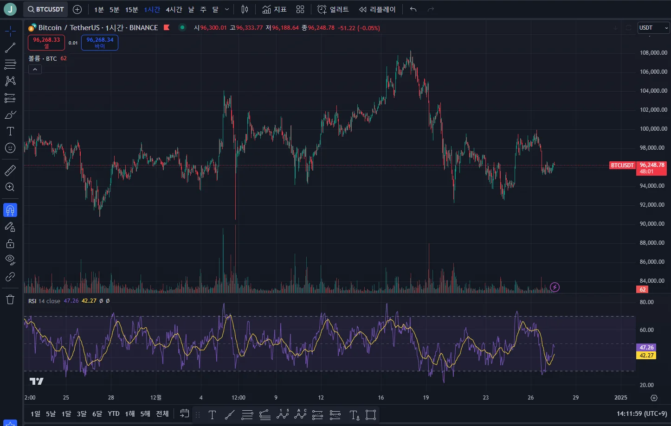
Task: Switch to the 15분 interval
Action: point(132,9)
